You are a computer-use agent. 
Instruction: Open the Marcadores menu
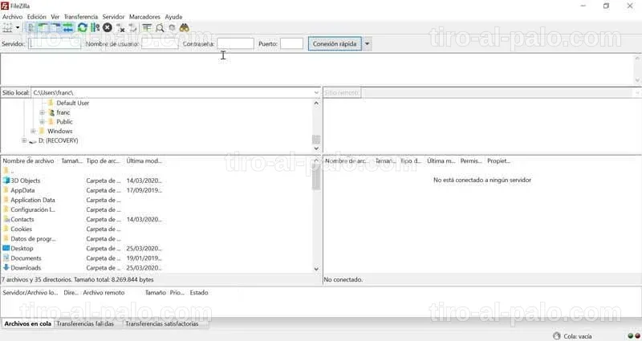click(x=144, y=17)
